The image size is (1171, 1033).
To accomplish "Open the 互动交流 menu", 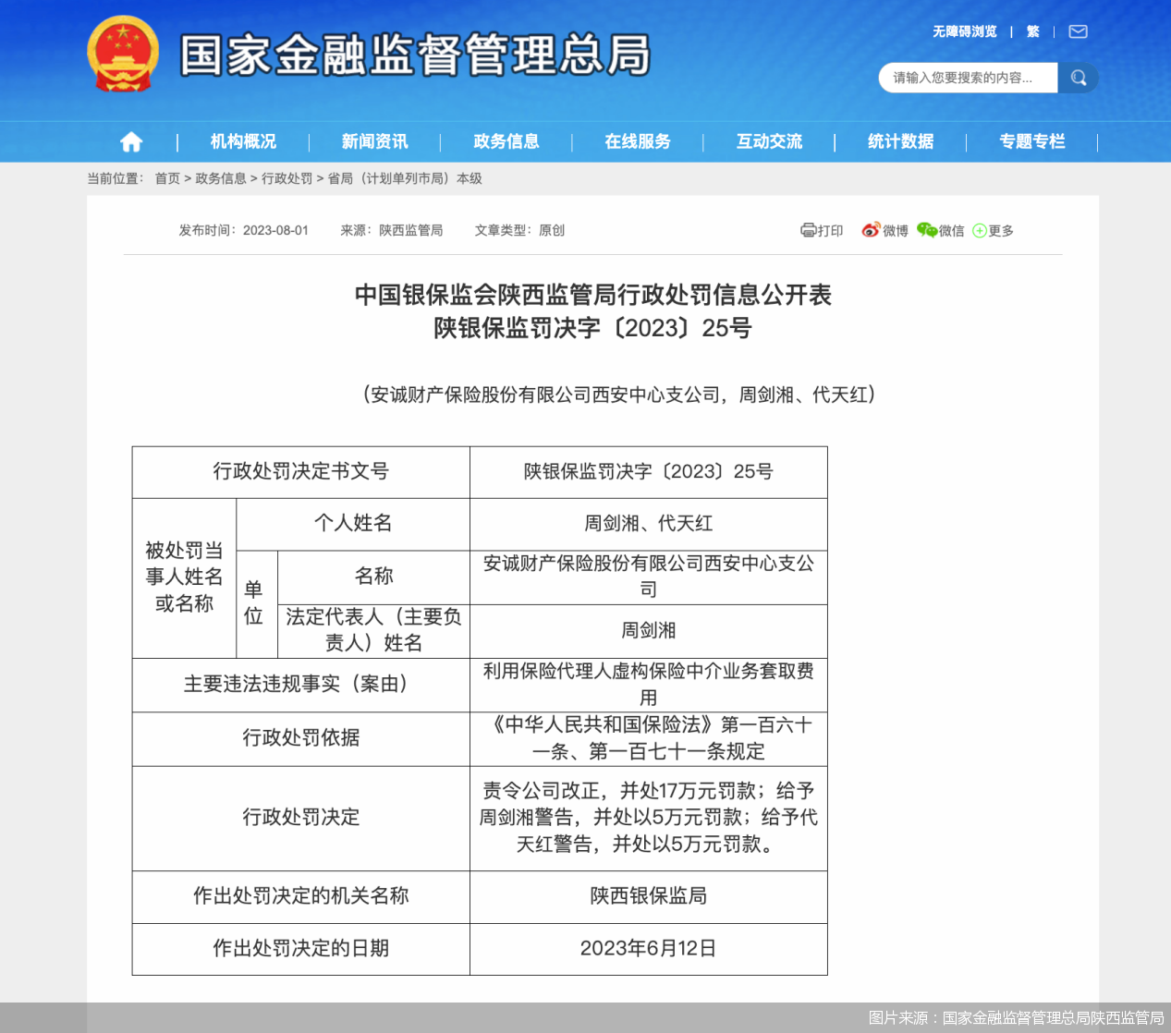I will tap(768, 140).
